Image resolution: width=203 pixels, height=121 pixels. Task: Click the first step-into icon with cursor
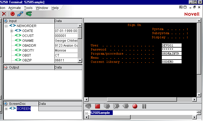click(107, 106)
